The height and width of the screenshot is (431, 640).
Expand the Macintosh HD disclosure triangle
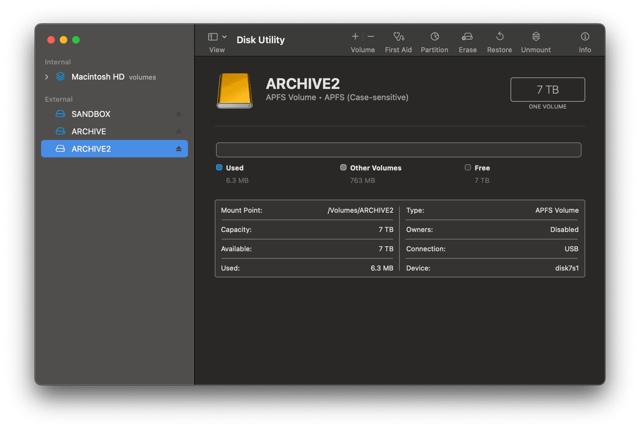tap(46, 77)
